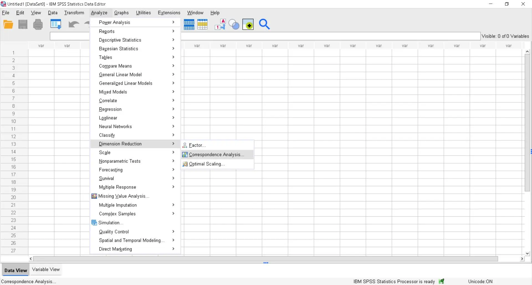Click the Undo arrow icon
532x285 pixels.
click(73, 25)
